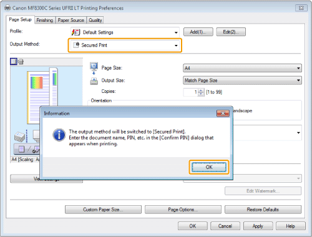Screen dimensions: 312x237
Task: Close the Printing Preferences window
Action: pos(301,8)
